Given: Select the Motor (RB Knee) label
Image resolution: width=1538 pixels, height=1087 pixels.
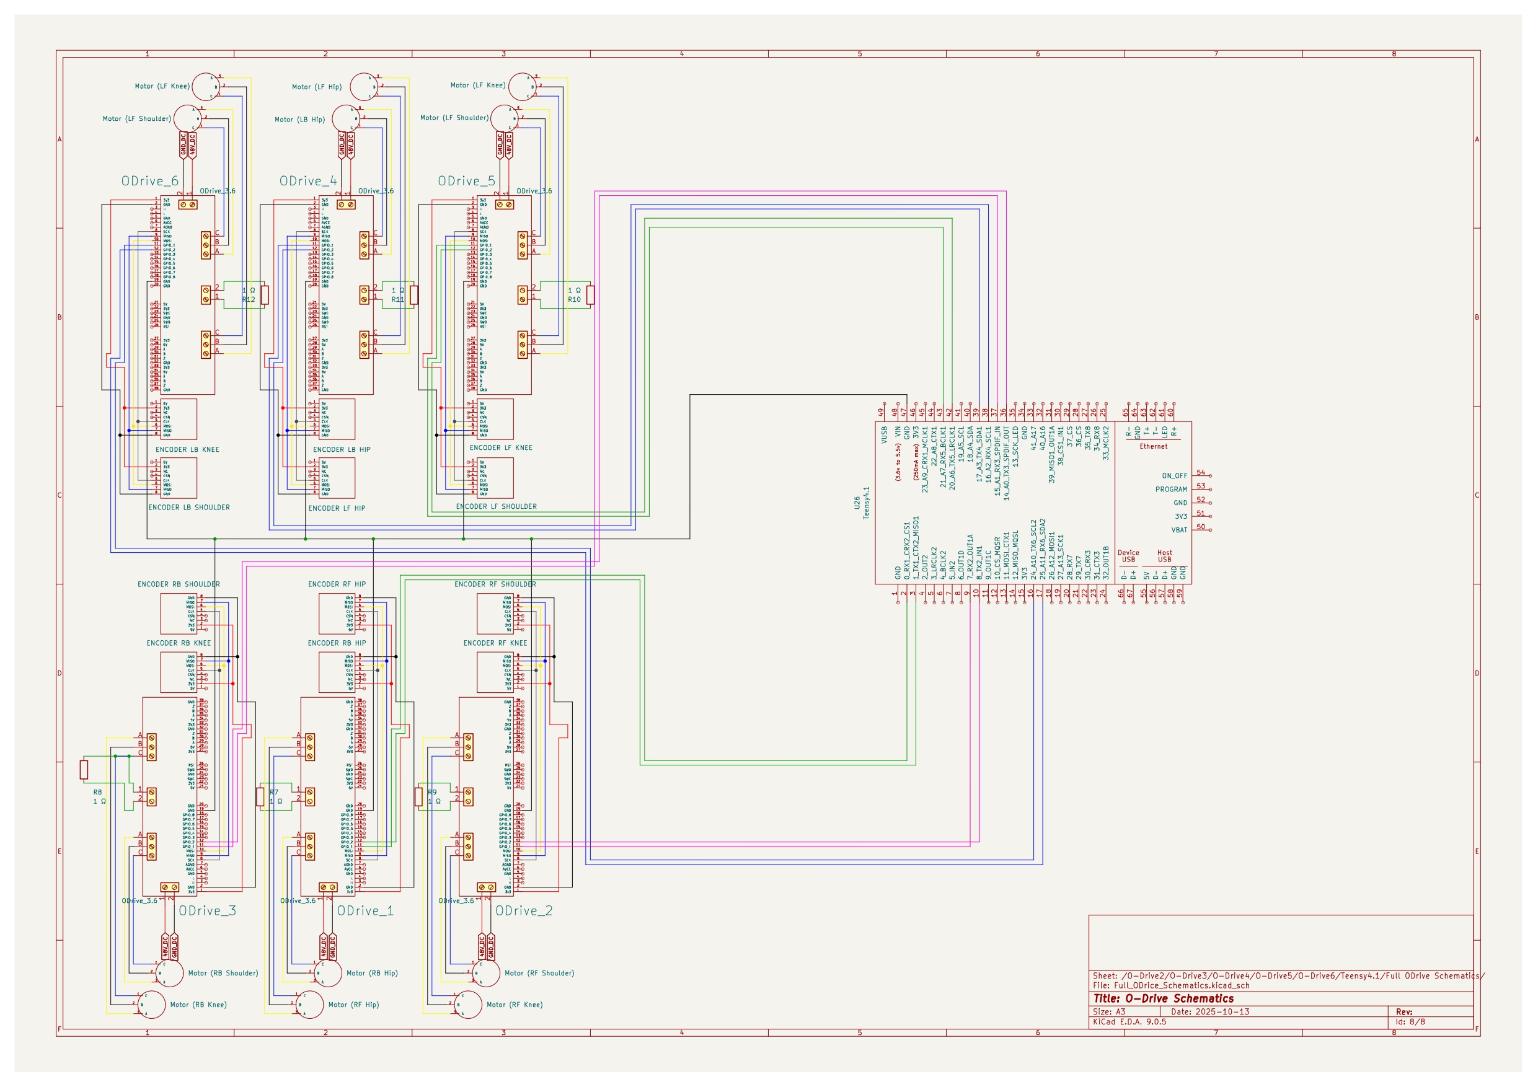Looking at the screenshot, I should [x=198, y=1005].
